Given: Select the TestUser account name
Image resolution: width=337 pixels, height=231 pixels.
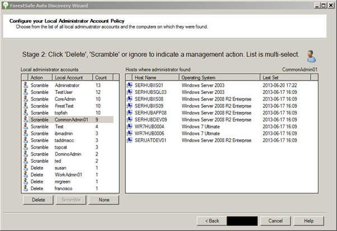Looking at the screenshot, I should point(64,92).
